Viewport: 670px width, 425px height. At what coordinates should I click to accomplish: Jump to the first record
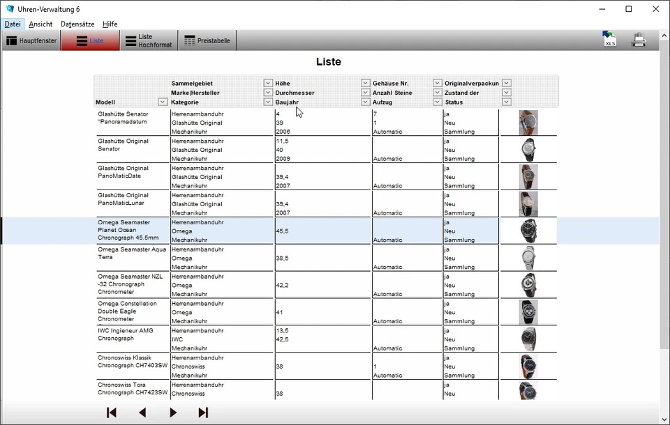[x=111, y=412]
